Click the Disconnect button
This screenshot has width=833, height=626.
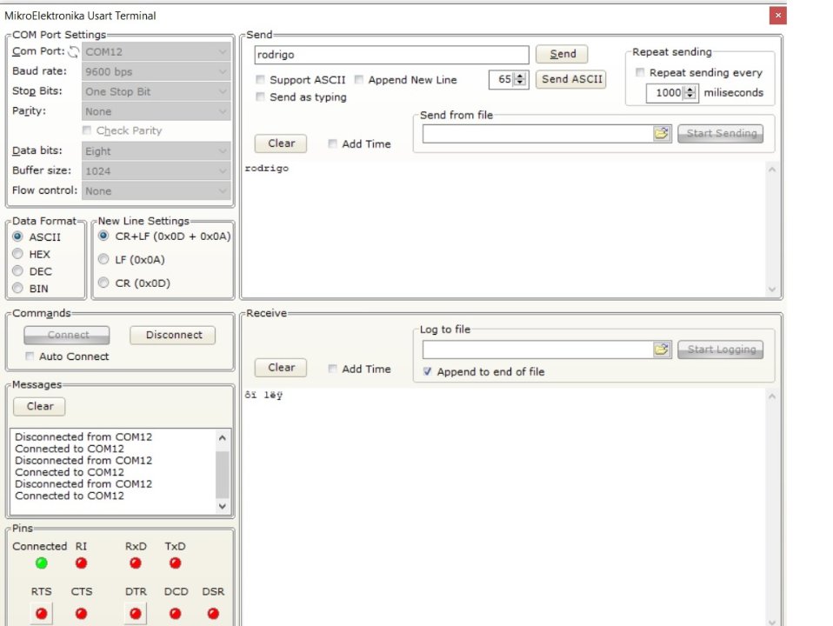coord(173,335)
